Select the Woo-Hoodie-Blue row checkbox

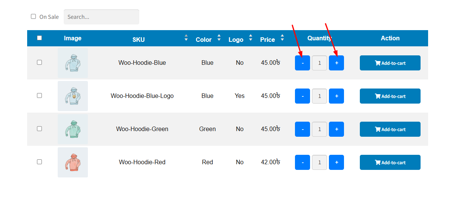pyautogui.click(x=39, y=63)
